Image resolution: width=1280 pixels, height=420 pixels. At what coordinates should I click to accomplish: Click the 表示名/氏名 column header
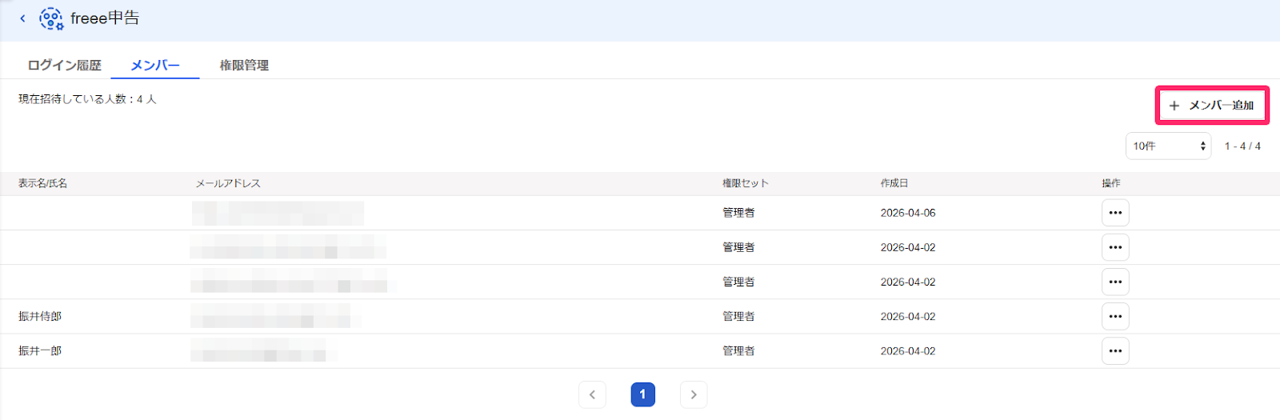[43, 183]
